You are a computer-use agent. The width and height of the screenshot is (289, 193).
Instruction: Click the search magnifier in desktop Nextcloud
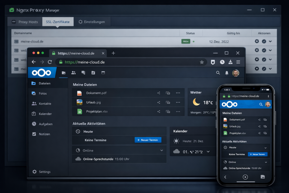pyautogui.click(x=218, y=73)
